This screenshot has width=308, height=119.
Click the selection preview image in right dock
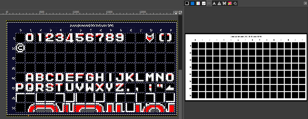(246, 67)
